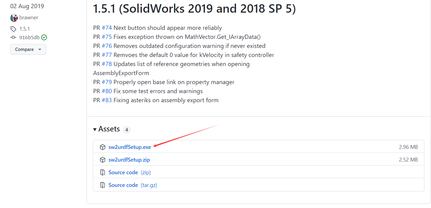The height and width of the screenshot is (208, 431).
Task: Click the commit icon beside 916b5db
Action: [13, 37]
